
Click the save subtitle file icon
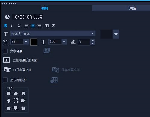point(56,70)
